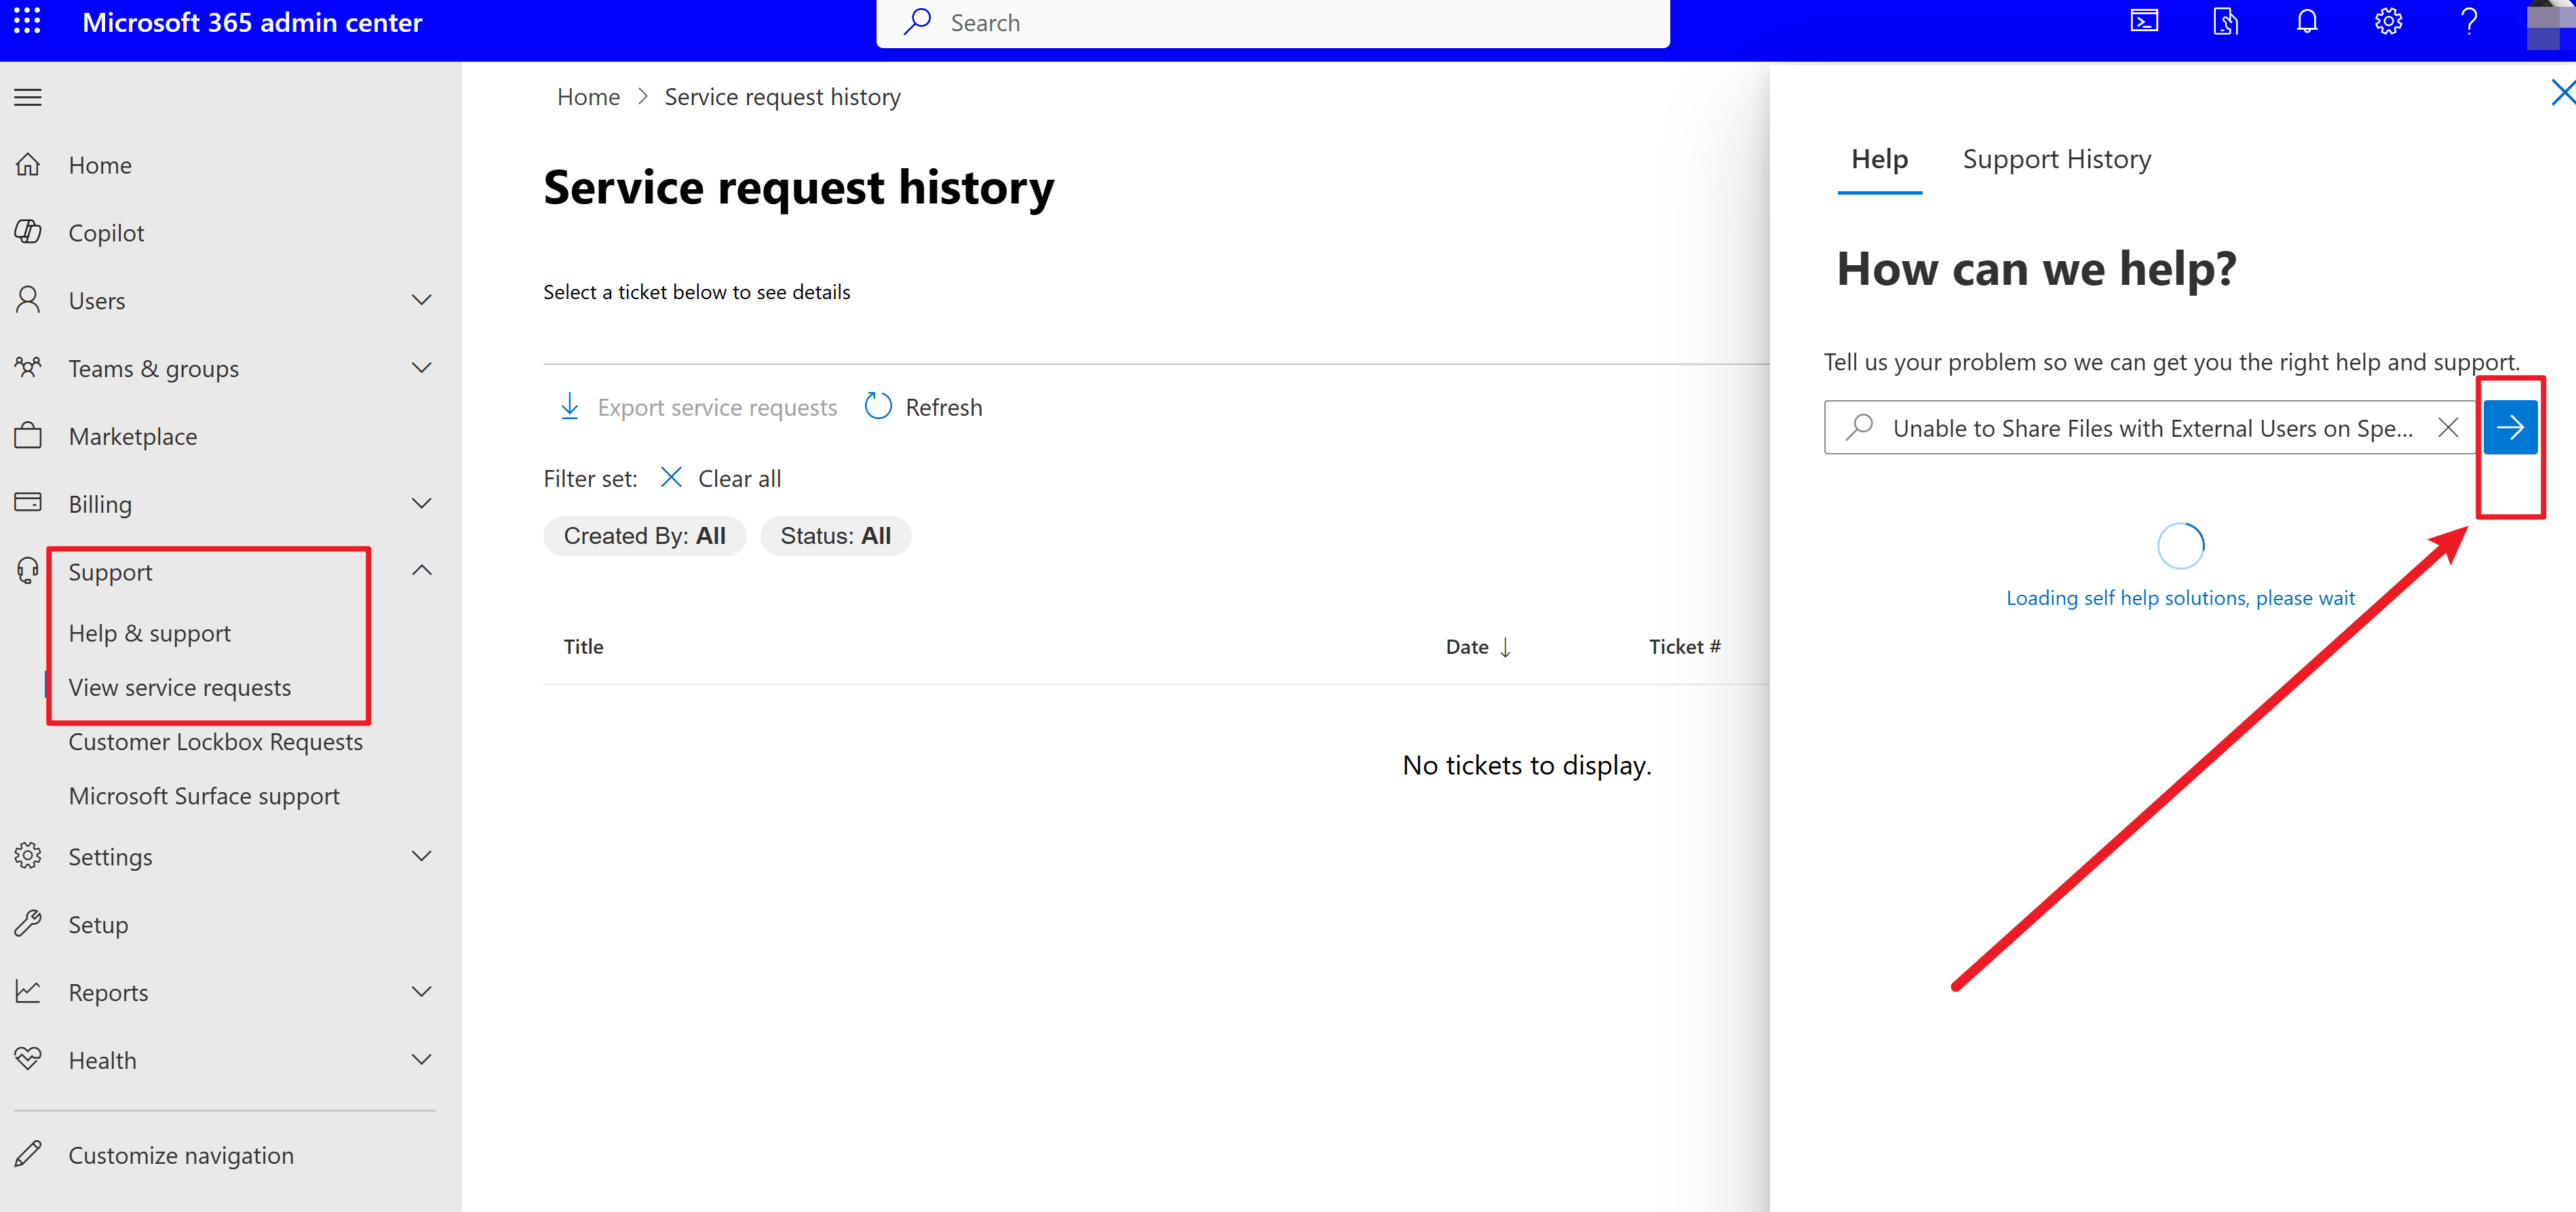Click the Ticket # column header

(x=1684, y=647)
